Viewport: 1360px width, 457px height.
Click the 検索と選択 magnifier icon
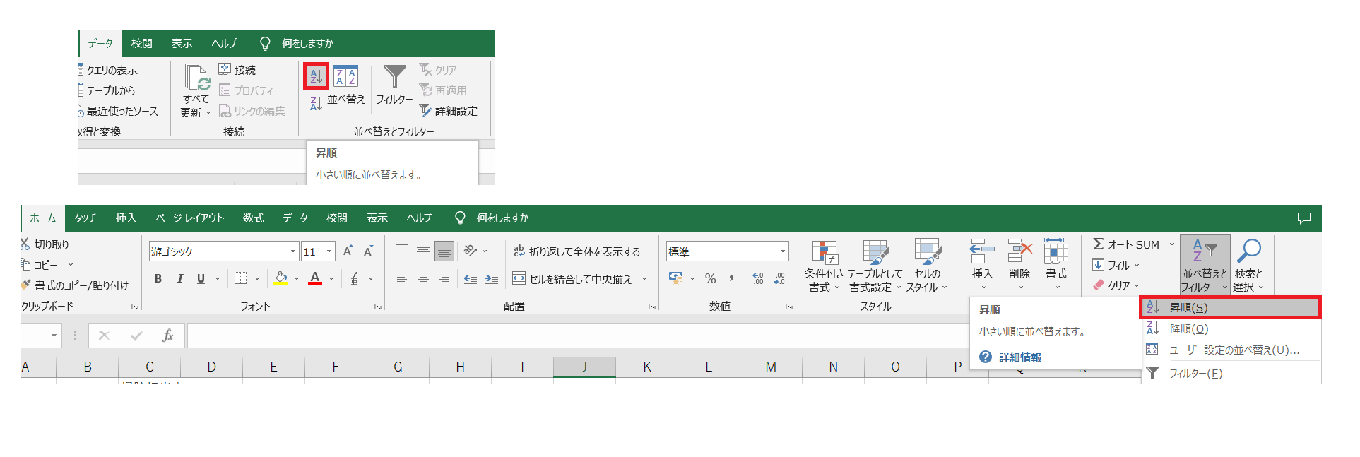coord(1249,251)
